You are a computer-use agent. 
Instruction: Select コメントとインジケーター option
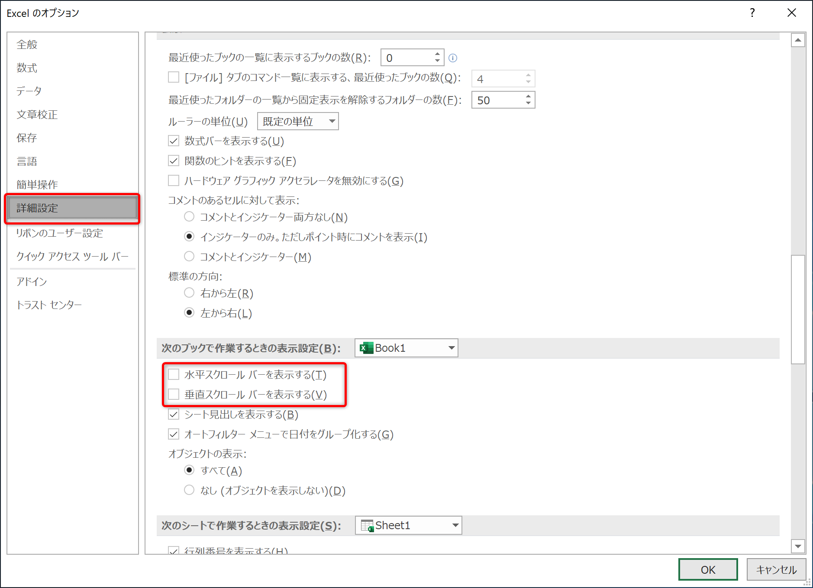pos(189,257)
